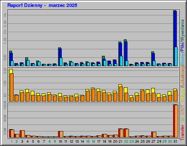Screen dimensions: 187x146
Task: Click the chart title "Raport Dzienny - marzec 2025"
Action: click(x=42, y=5)
